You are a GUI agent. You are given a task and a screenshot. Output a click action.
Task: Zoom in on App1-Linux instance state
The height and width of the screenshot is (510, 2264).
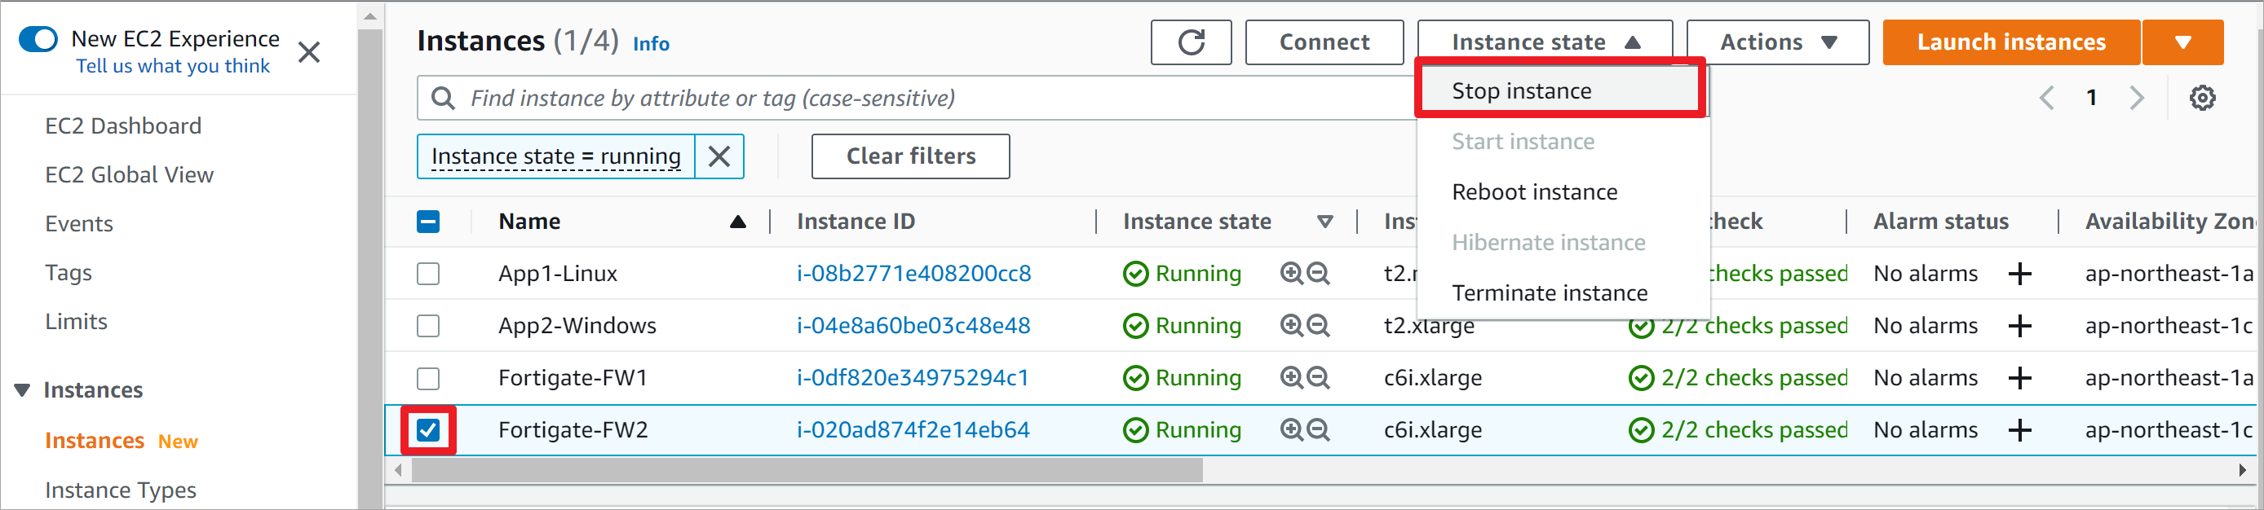[1291, 274]
